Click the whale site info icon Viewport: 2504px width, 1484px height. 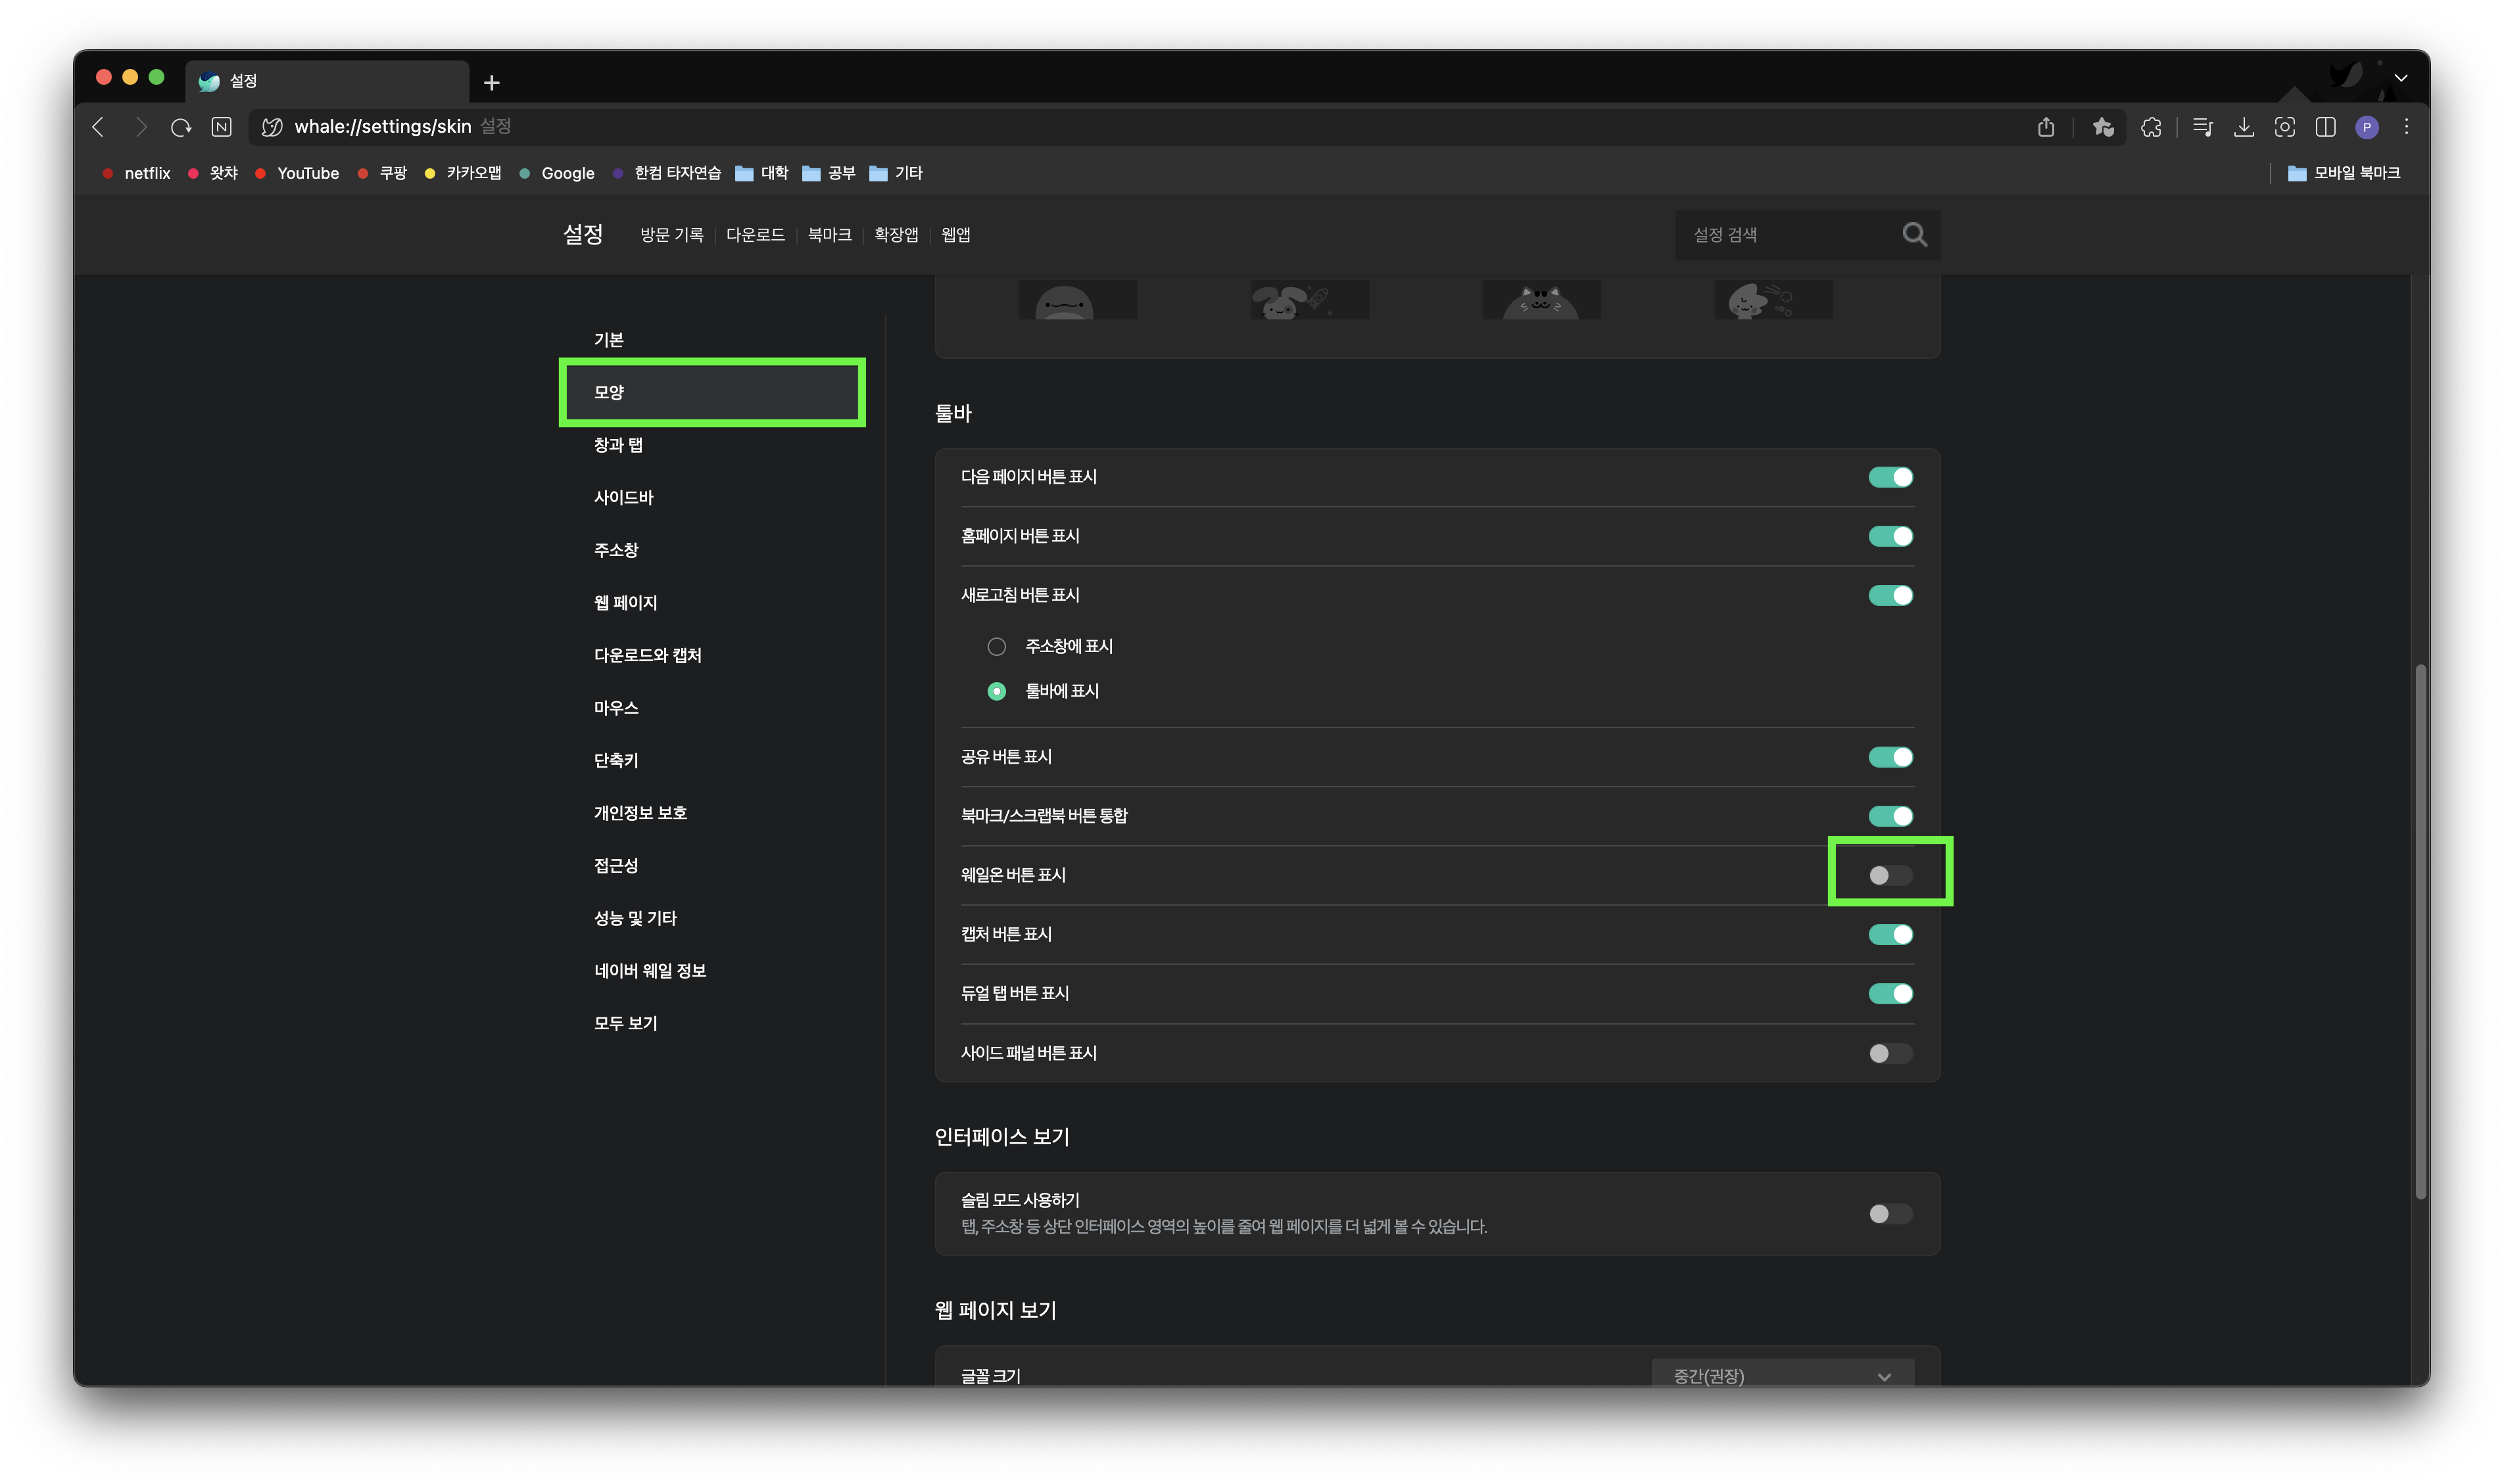click(x=271, y=127)
